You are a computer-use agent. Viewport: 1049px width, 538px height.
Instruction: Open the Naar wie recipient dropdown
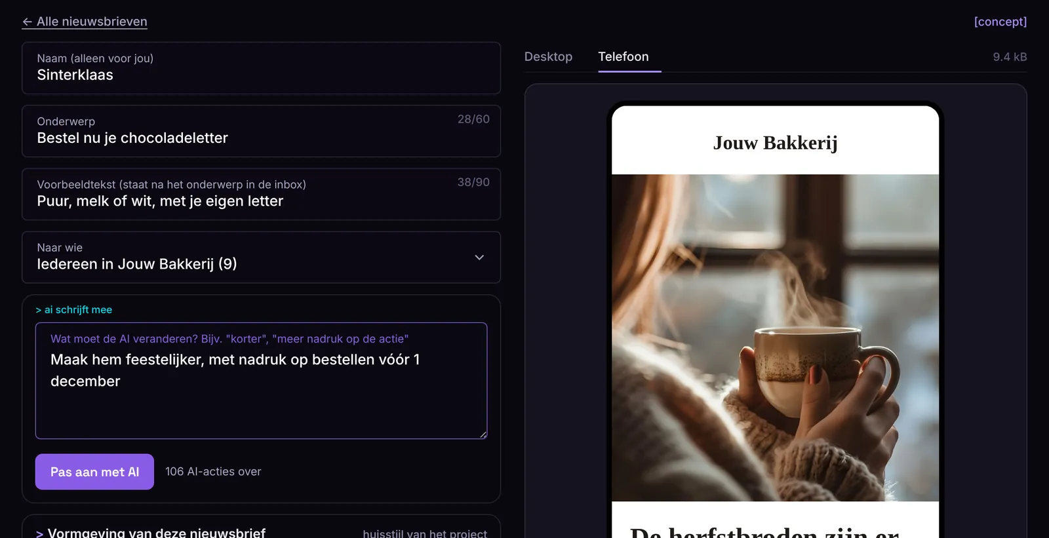click(x=261, y=257)
